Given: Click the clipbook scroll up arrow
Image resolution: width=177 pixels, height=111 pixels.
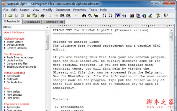Looking at the screenshot, I should click(47, 33).
